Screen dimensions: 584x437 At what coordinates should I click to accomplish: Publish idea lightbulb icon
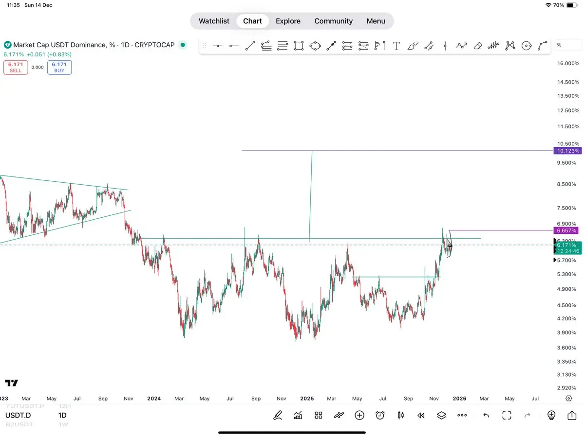tap(551, 416)
